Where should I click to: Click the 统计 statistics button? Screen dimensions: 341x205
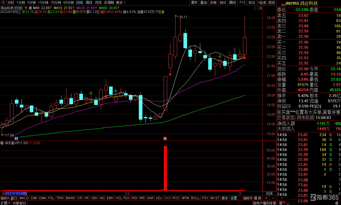tap(223, 2)
